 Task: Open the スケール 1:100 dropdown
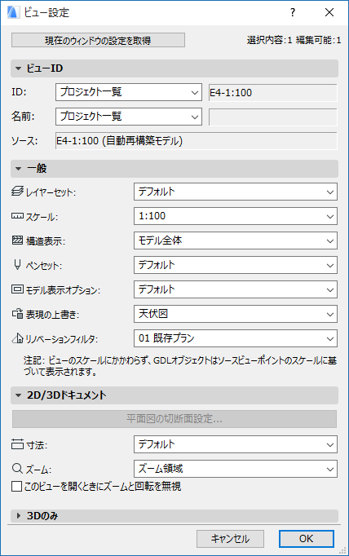tap(236, 216)
